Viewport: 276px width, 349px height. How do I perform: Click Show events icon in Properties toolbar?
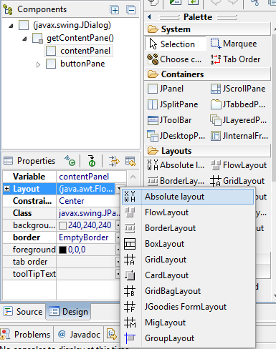(x=70, y=161)
